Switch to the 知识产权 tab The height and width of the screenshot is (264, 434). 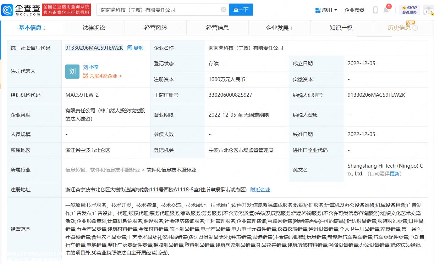click(341, 28)
